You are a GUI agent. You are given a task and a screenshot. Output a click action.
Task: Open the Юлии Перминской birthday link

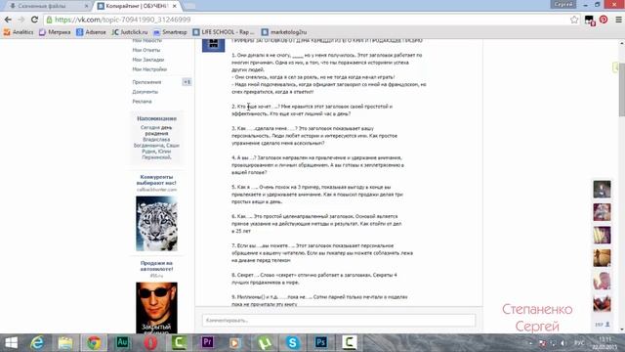click(x=156, y=154)
